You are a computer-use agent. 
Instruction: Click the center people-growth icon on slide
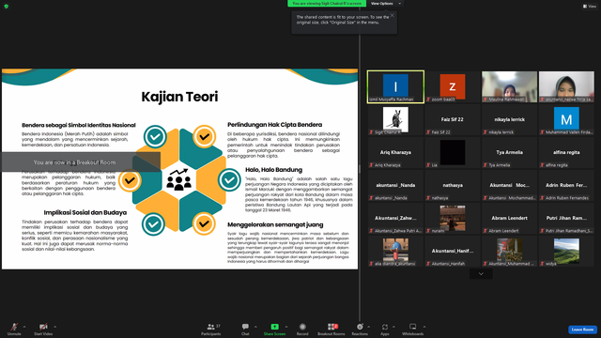coord(179,179)
